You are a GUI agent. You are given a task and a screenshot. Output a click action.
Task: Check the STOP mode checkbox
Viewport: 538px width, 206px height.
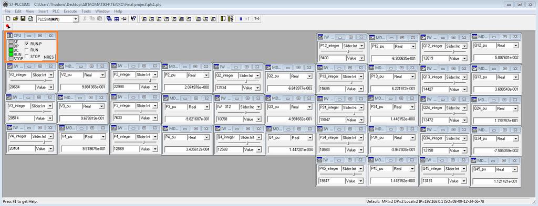point(27,56)
